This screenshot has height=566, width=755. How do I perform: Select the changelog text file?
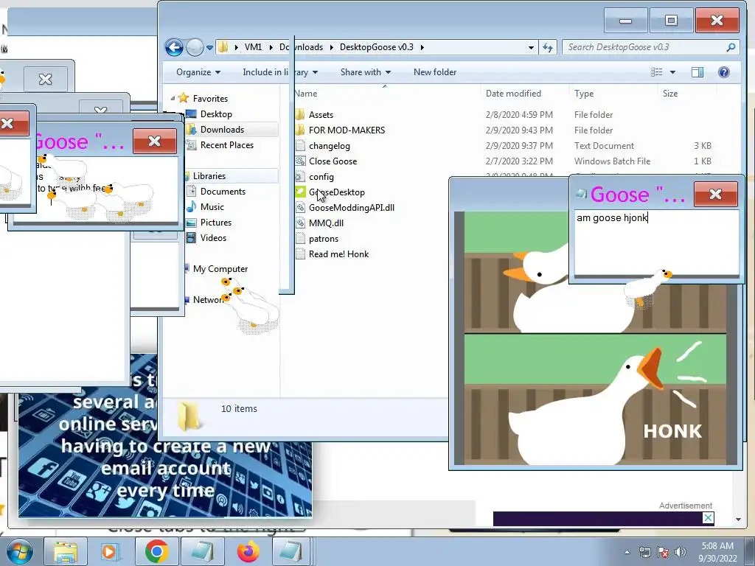tap(330, 146)
